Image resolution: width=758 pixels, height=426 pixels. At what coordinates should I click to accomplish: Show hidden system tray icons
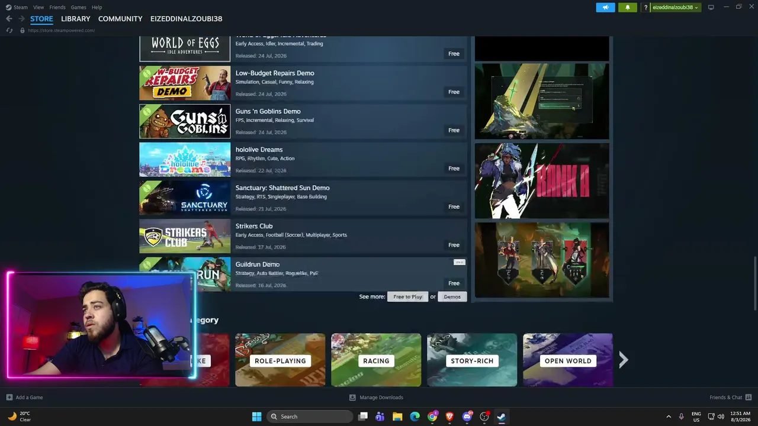(669, 417)
